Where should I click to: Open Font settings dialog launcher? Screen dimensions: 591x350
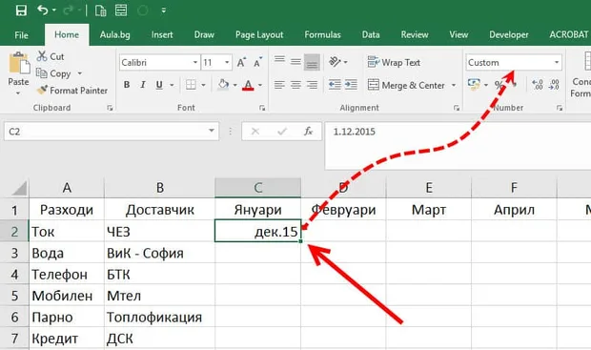click(262, 108)
